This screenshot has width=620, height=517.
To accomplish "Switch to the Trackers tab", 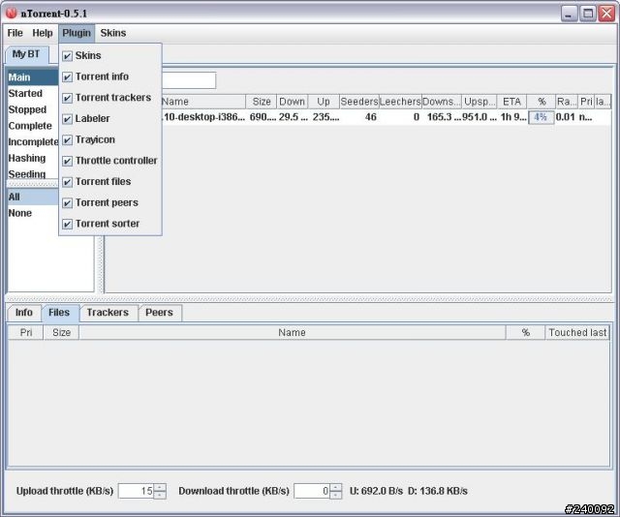I will pyautogui.click(x=108, y=313).
